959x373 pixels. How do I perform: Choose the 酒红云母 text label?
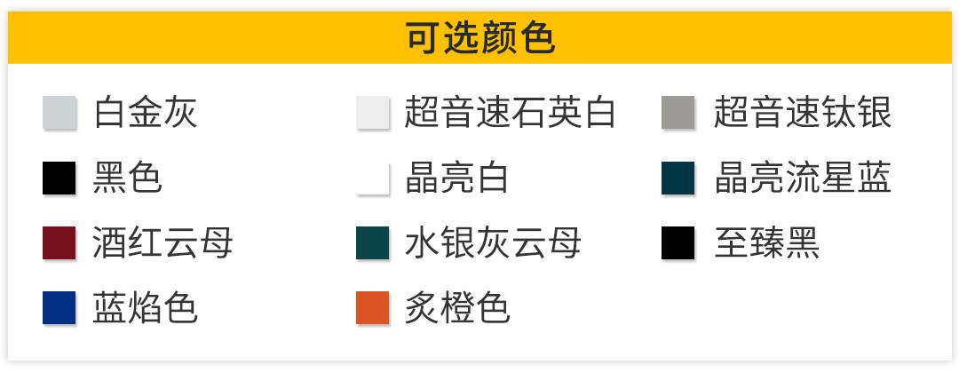tap(162, 243)
